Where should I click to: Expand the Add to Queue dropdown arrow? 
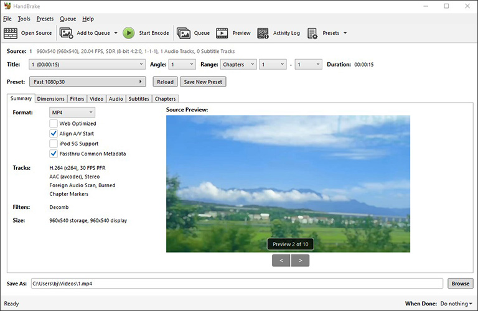[x=116, y=33]
